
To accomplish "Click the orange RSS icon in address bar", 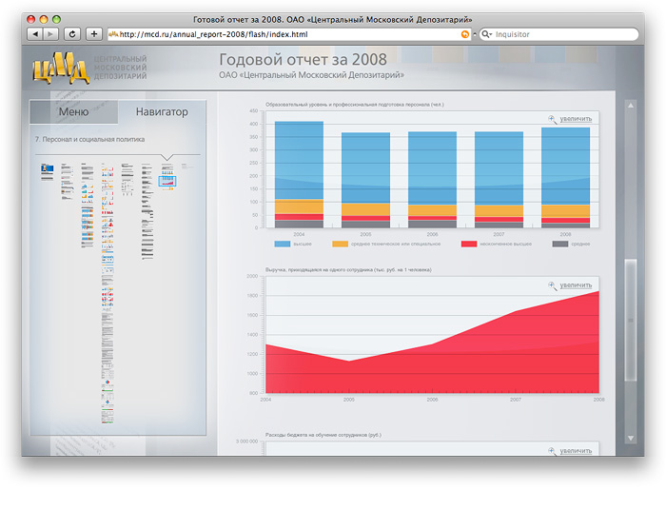I will 464,34.
